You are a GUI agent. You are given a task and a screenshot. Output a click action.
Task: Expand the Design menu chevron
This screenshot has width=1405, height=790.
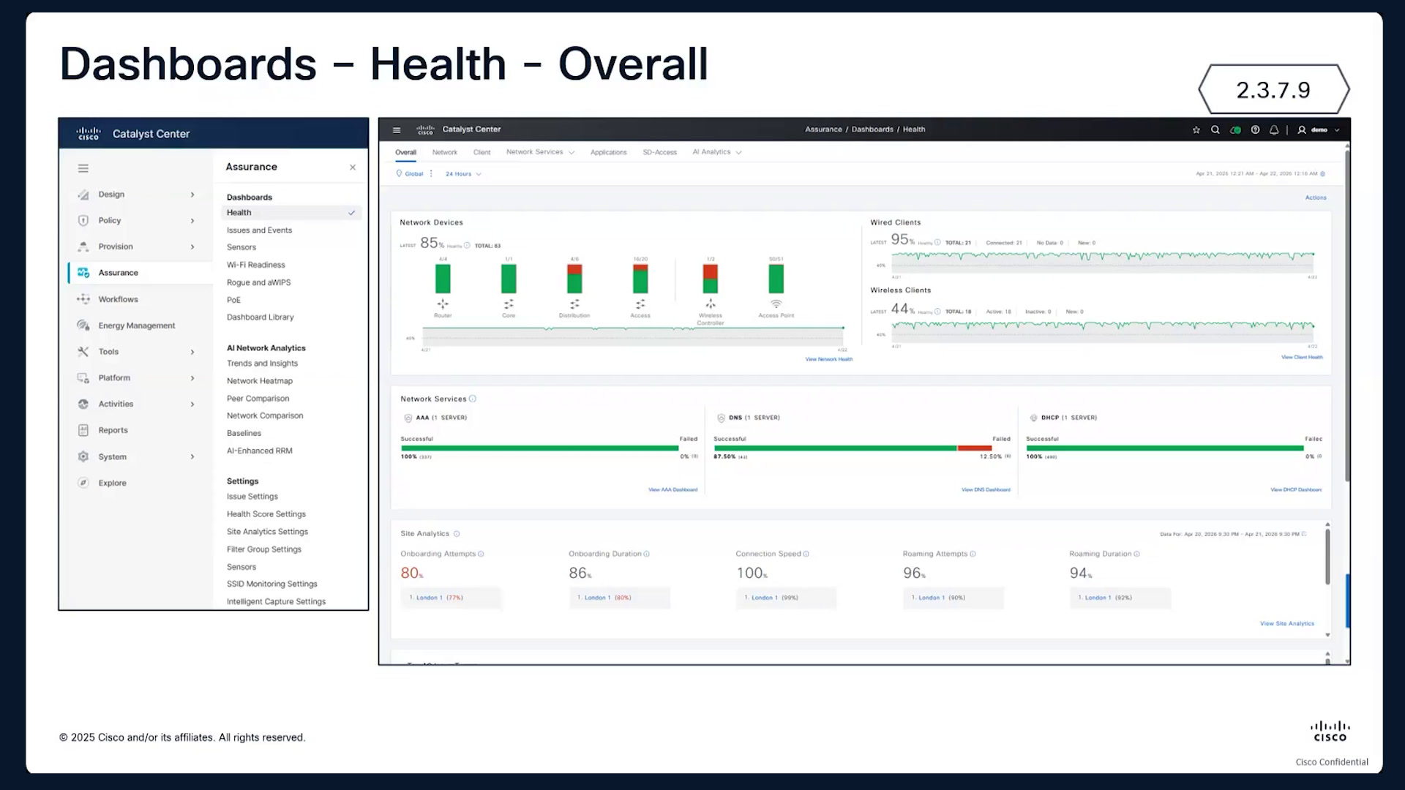click(x=192, y=195)
